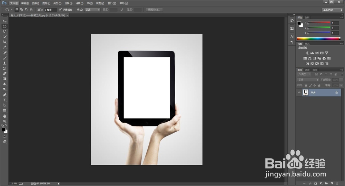Image resolution: width=345 pixels, height=186 pixels.
Task: Choose Intersect with Selection mode
Action: click(31, 10)
